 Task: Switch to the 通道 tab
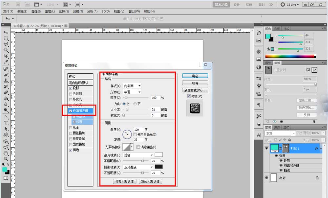[277, 128]
